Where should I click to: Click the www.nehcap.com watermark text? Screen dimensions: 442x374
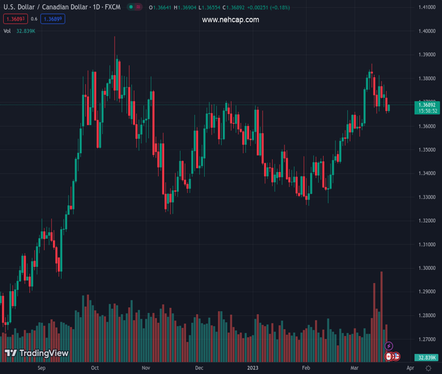click(x=230, y=20)
